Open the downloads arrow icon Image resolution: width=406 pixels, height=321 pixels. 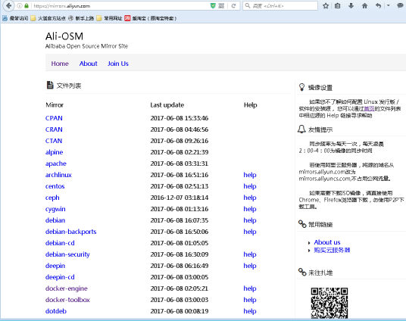[351, 5]
